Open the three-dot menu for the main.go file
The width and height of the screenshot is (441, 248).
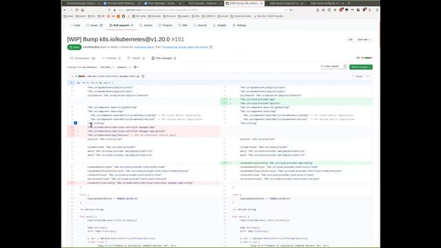click(367, 76)
